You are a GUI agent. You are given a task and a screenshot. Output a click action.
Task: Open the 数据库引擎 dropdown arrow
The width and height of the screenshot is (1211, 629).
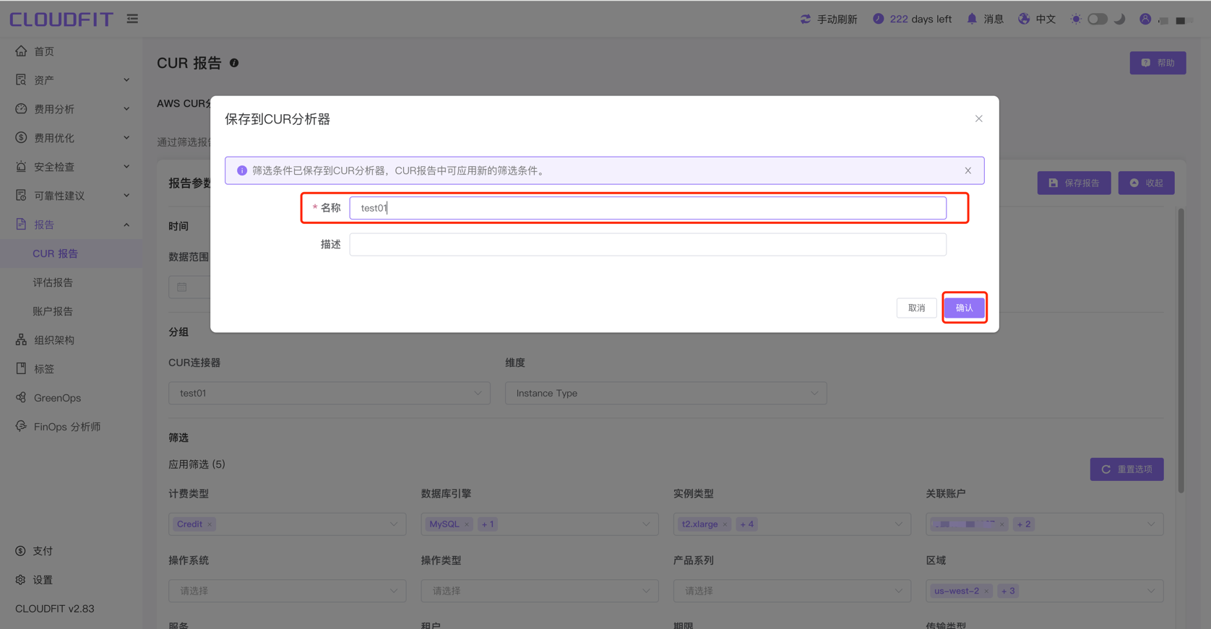[x=646, y=524]
